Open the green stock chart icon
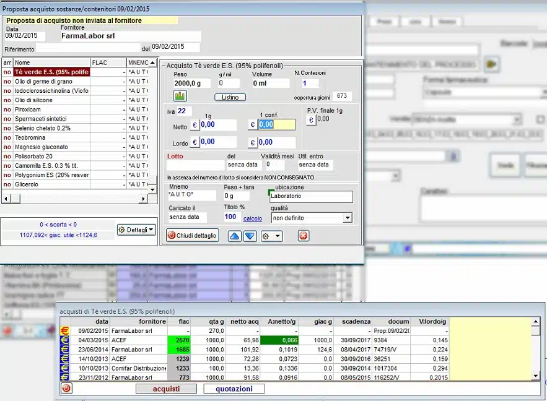547x401 pixels. [x=180, y=96]
